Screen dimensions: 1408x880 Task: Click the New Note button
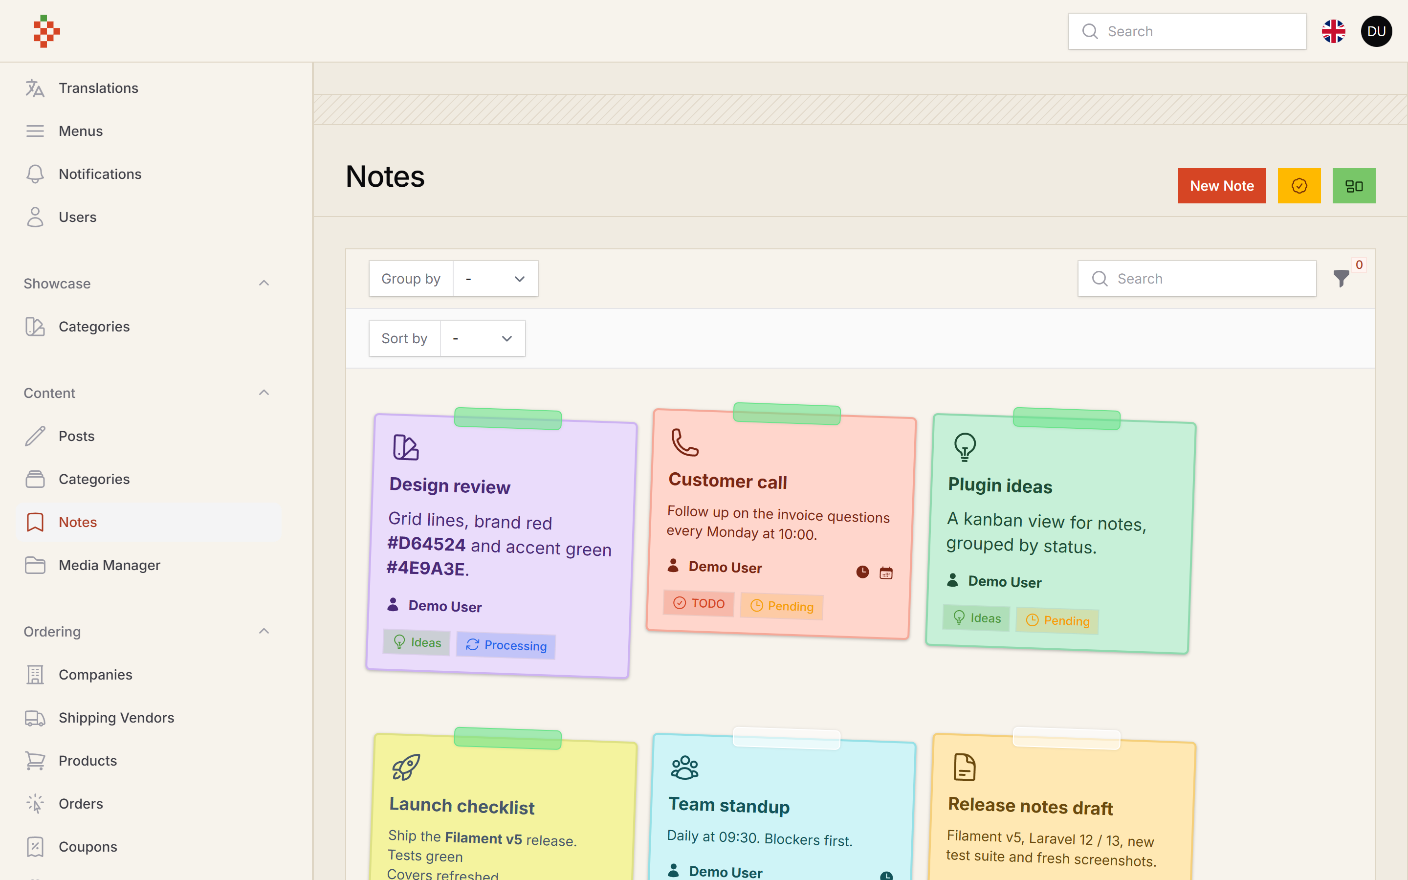1221,186
